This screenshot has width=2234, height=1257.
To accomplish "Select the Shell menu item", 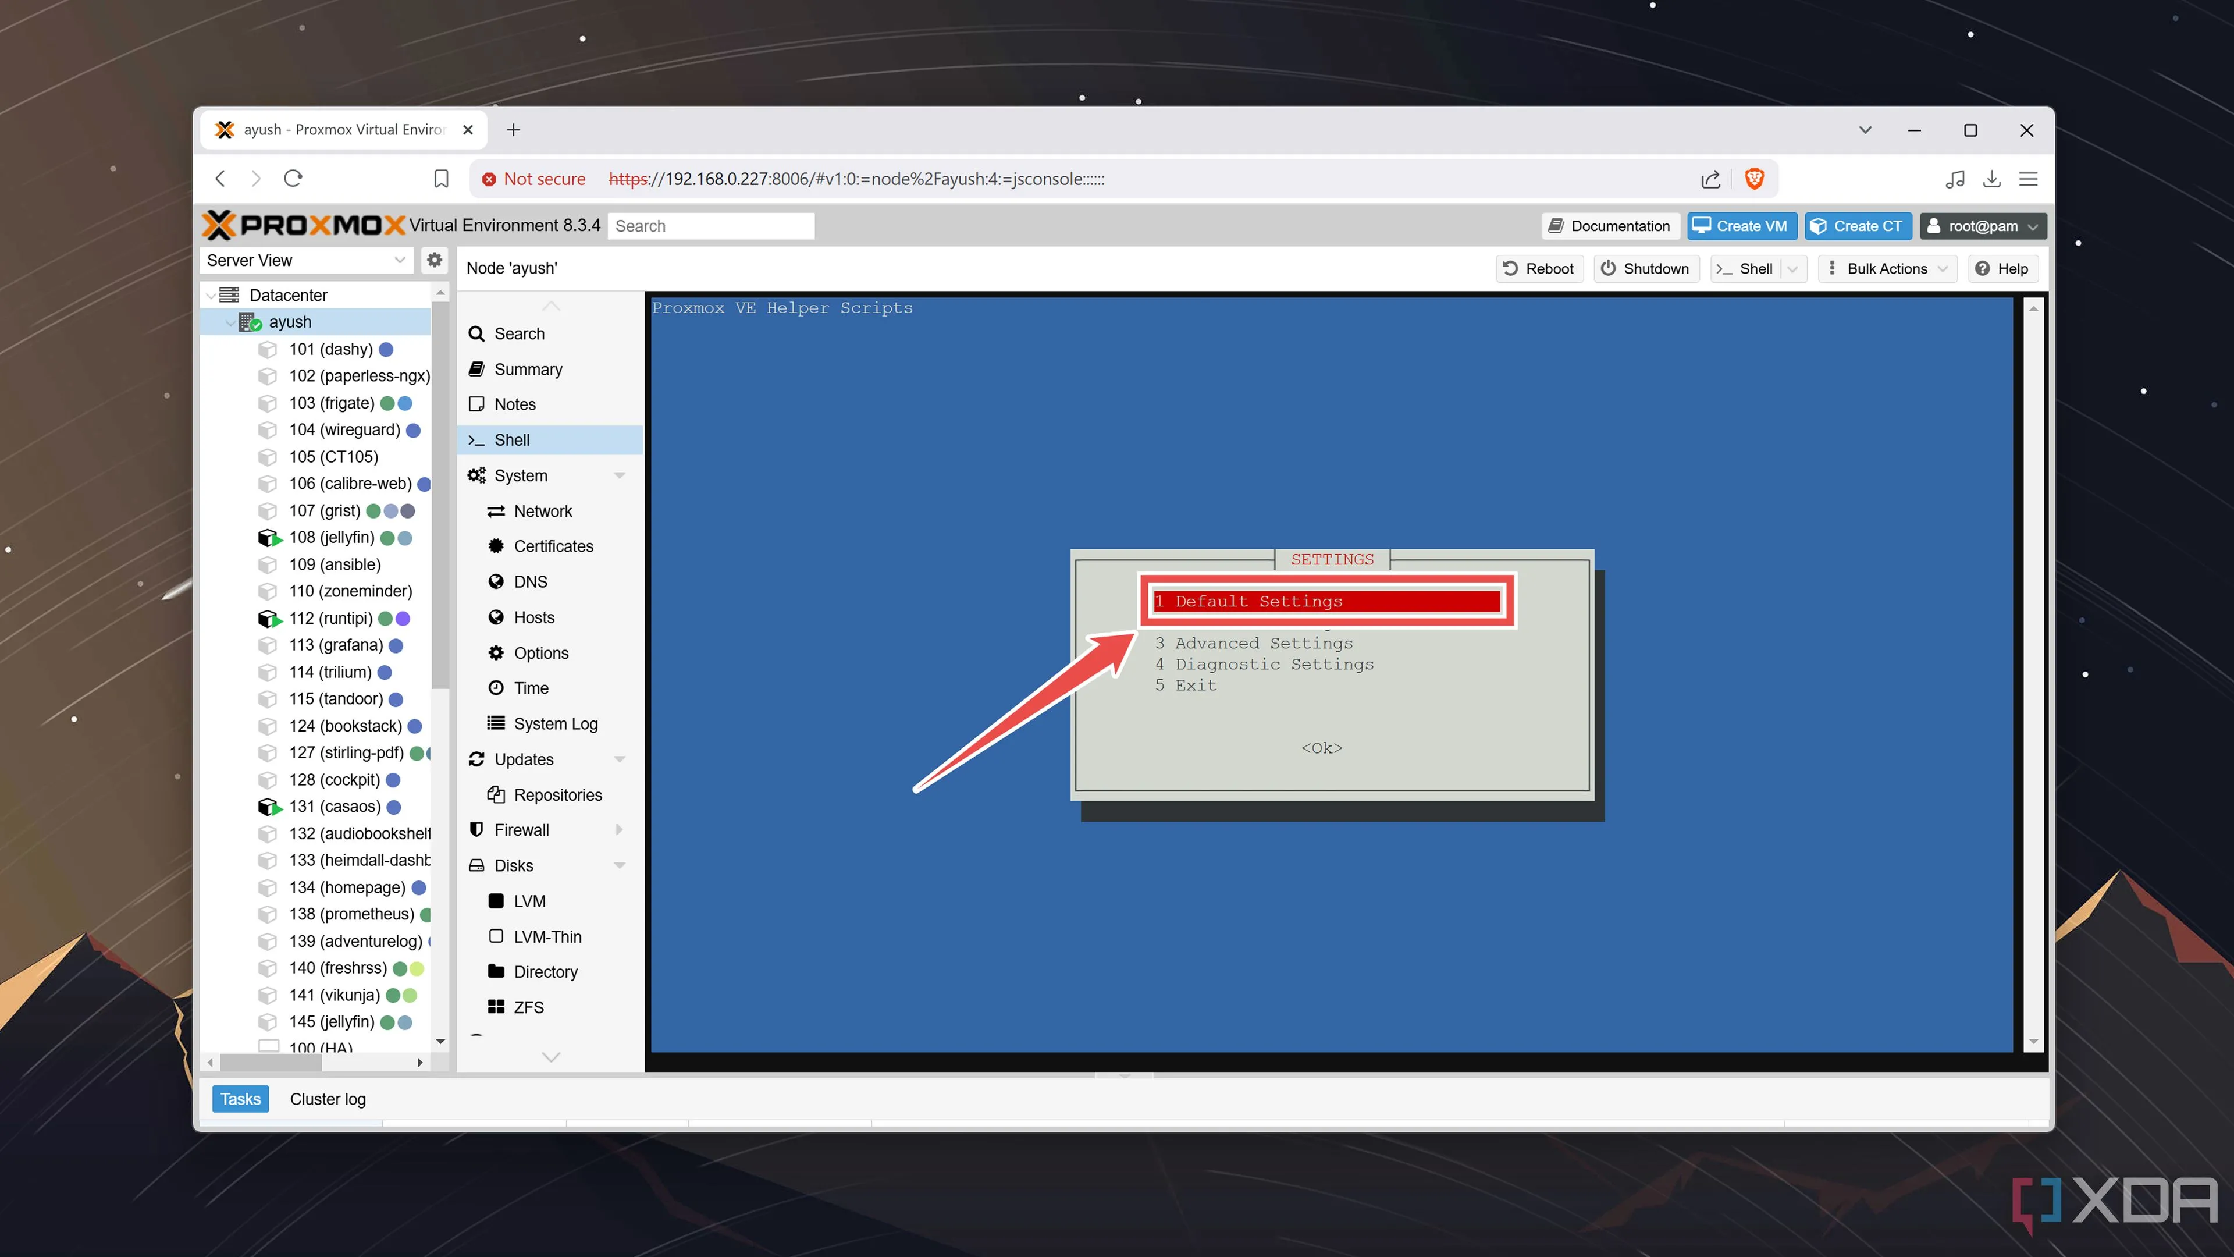I will 550,440.
